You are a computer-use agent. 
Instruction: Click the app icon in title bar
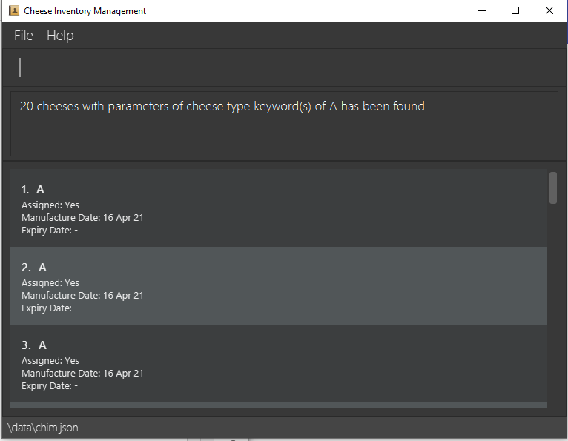[14, 11]
